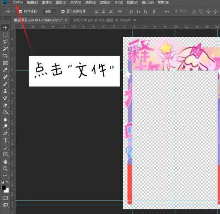Click Align vertical centers icon
Image resolution: width=220 pixels, height=214 pixels.
(x=139, y=12)
